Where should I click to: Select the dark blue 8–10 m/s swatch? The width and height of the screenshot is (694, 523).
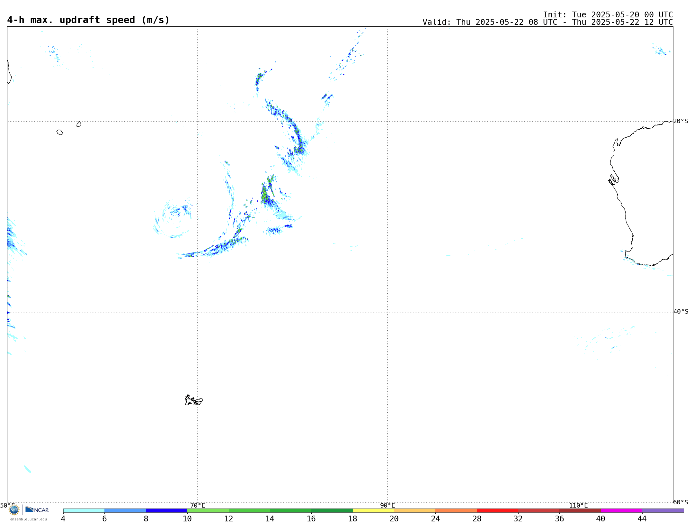tap(166, 511)
